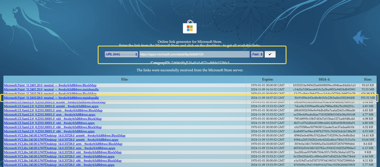The image size is (380, 167).
Task: Open VCLibs UWPDesktop x86 BlockMap link
Action: coord(63,160)
